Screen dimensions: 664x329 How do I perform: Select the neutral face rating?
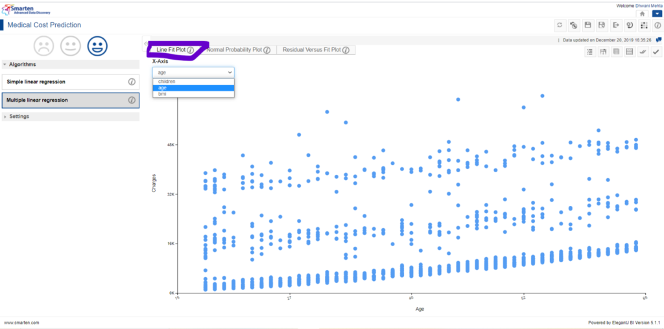coord(70,46)
